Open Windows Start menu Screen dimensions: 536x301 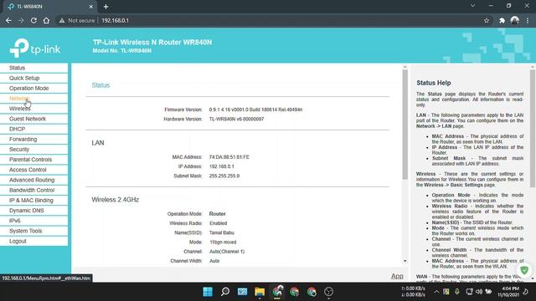[x=208, y=292]
